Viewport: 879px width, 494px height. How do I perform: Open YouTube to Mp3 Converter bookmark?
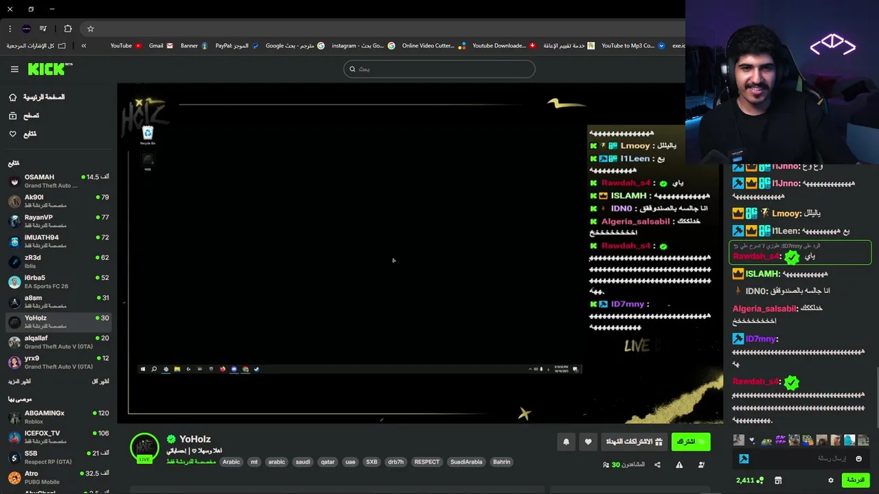[632, 46]
